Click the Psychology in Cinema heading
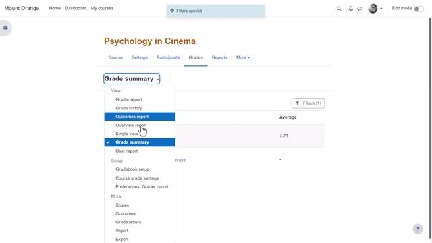Image resolution: width=432 pixels, height=243 pixels. pyautogui.click(x=150, y=41)
